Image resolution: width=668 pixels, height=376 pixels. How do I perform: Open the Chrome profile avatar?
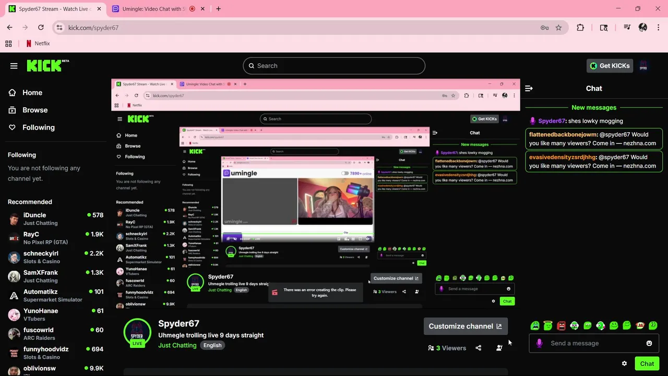click(643, 28)
